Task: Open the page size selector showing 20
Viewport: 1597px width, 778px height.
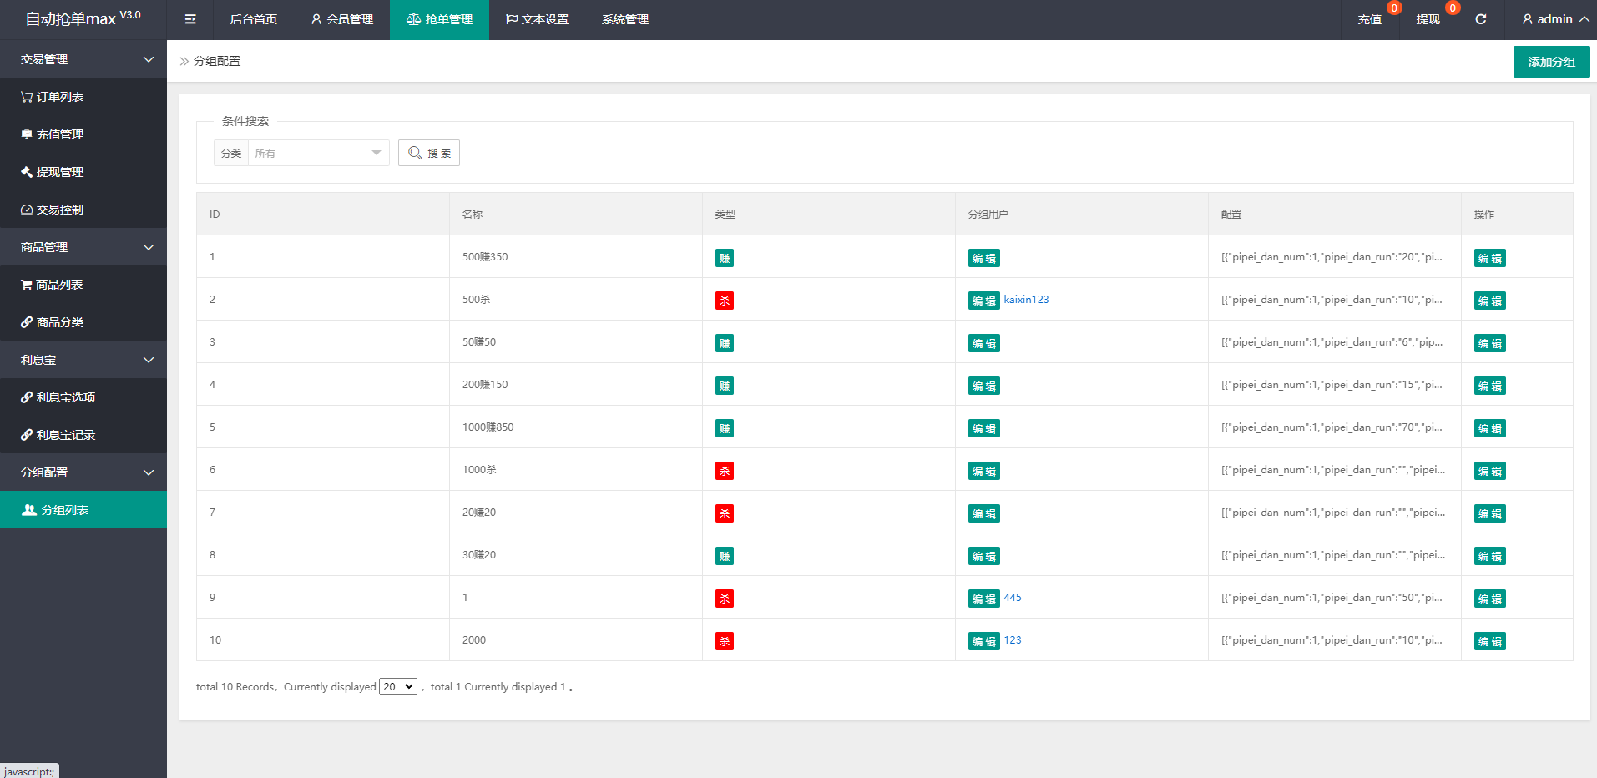Action: [398, 686]
